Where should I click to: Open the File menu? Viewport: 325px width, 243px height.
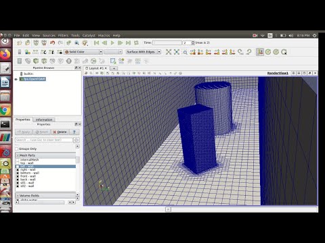click(17, 36)
